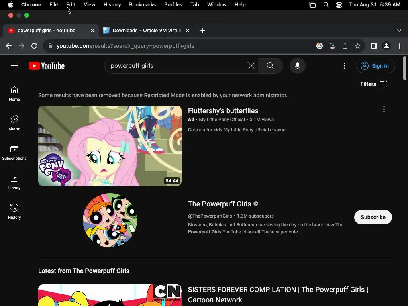Open The Powerpuff Girls channel title
408x306 pixels.
220,204
